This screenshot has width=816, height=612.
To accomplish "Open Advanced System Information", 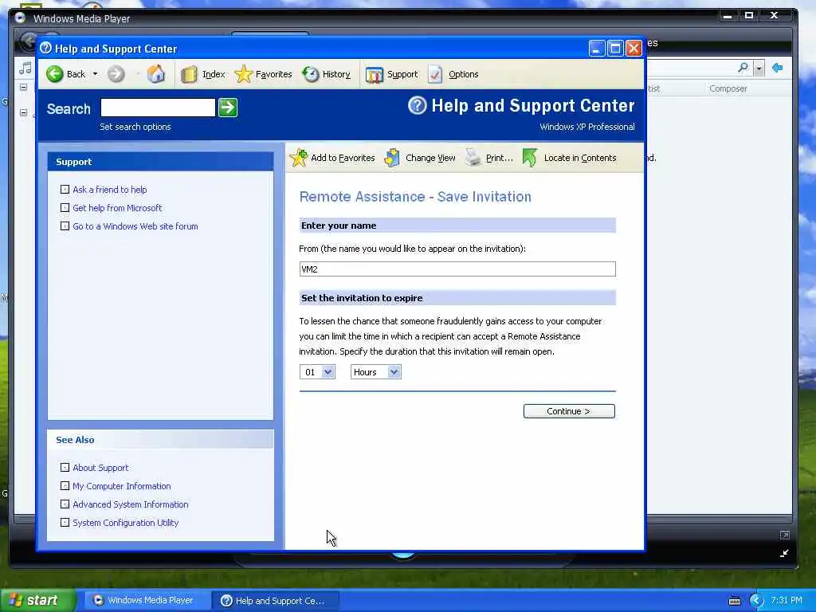I will tap(131, 504).
